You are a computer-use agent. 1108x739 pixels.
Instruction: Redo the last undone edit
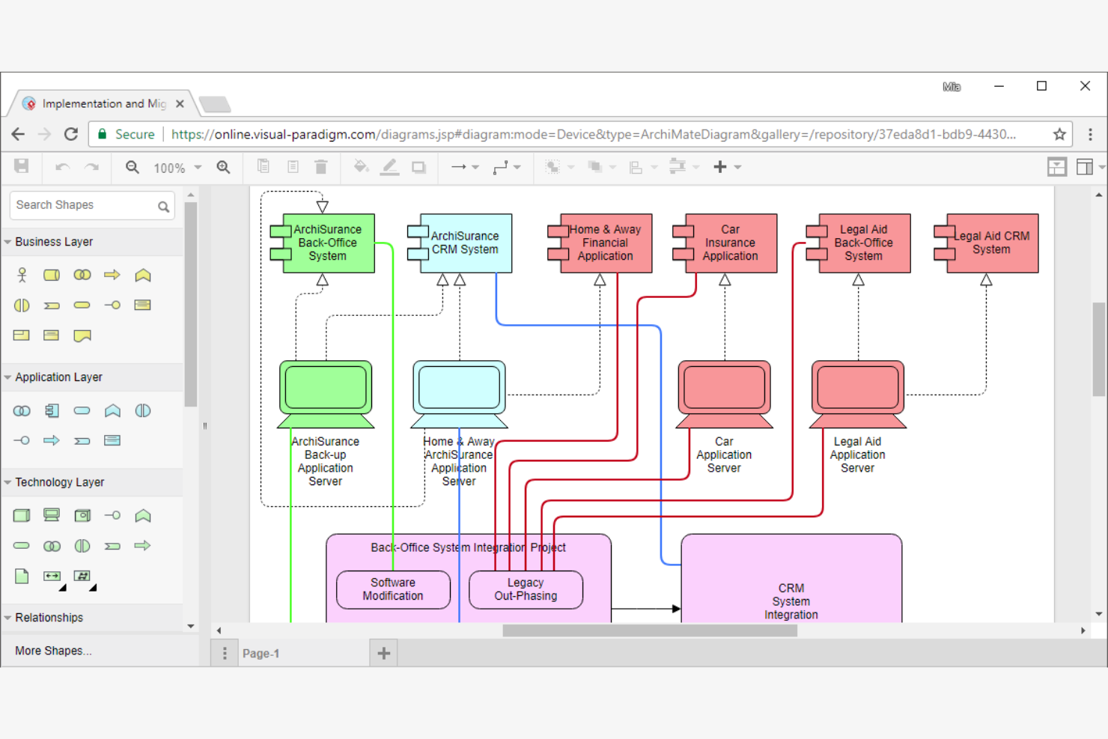pos(91,167)
